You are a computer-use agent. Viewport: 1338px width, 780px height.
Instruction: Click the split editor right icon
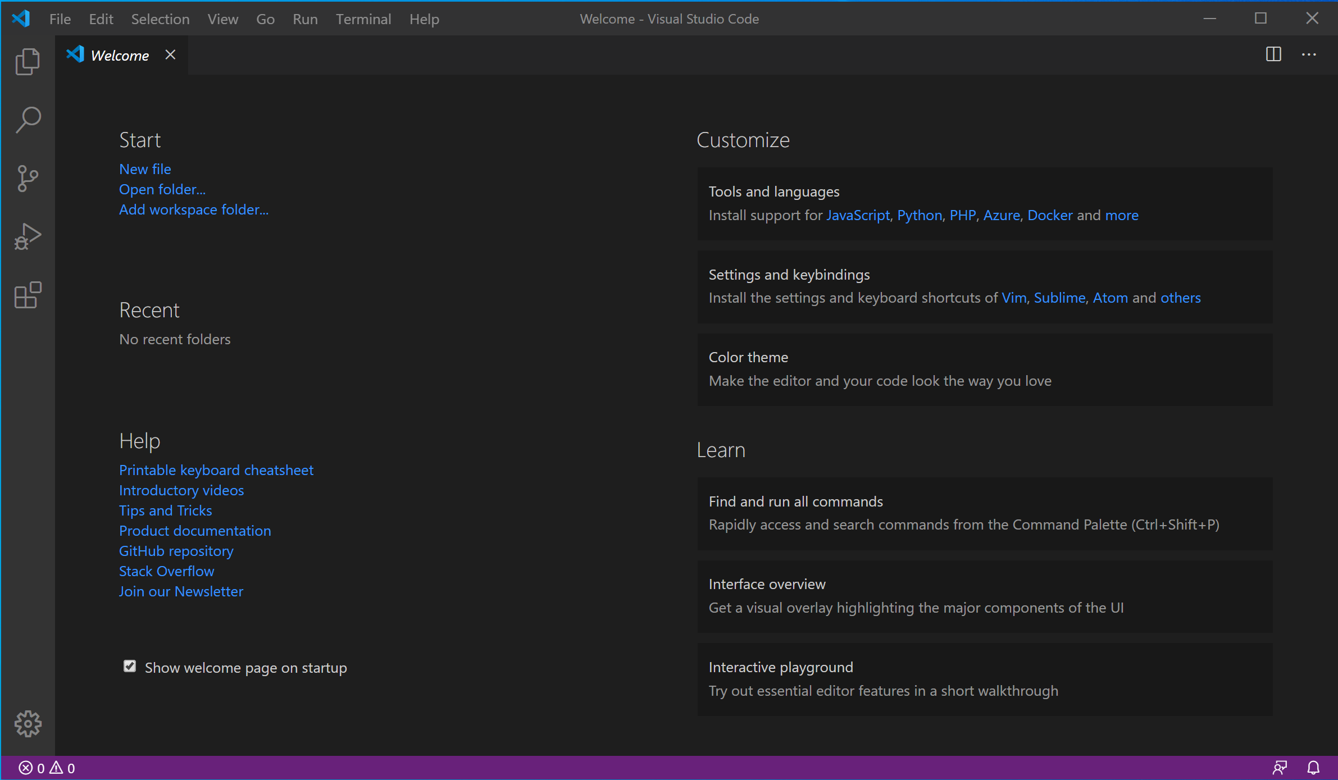point(1273,54)
